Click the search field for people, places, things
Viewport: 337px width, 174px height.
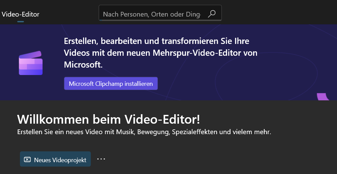tap(160, 13)
